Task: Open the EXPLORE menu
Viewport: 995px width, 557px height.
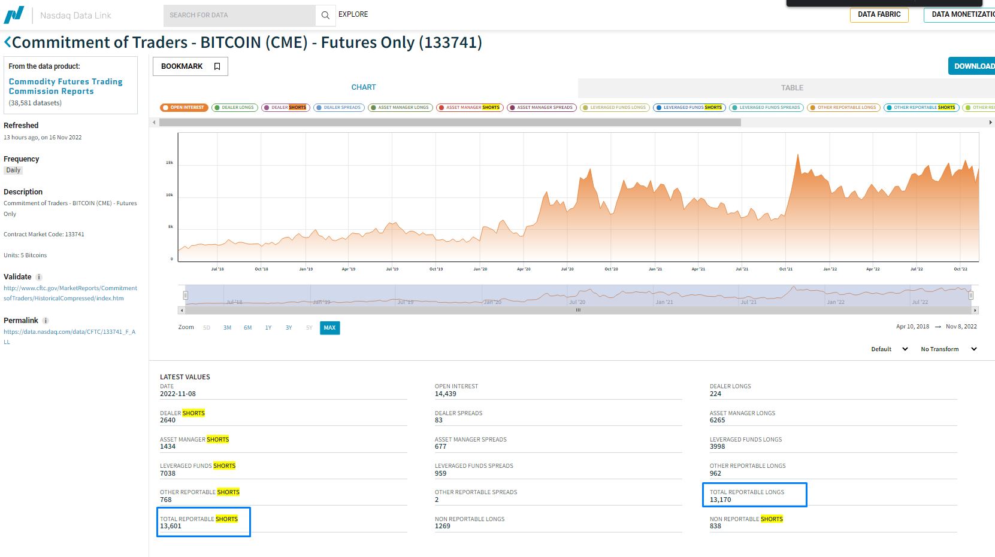Action: (353, 14)
